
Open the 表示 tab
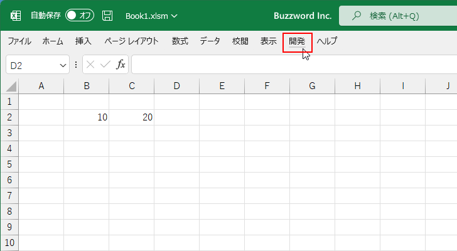(269, 41)
